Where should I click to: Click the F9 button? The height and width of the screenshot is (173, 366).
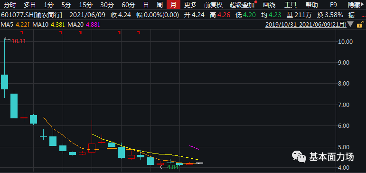pos(333,4)
